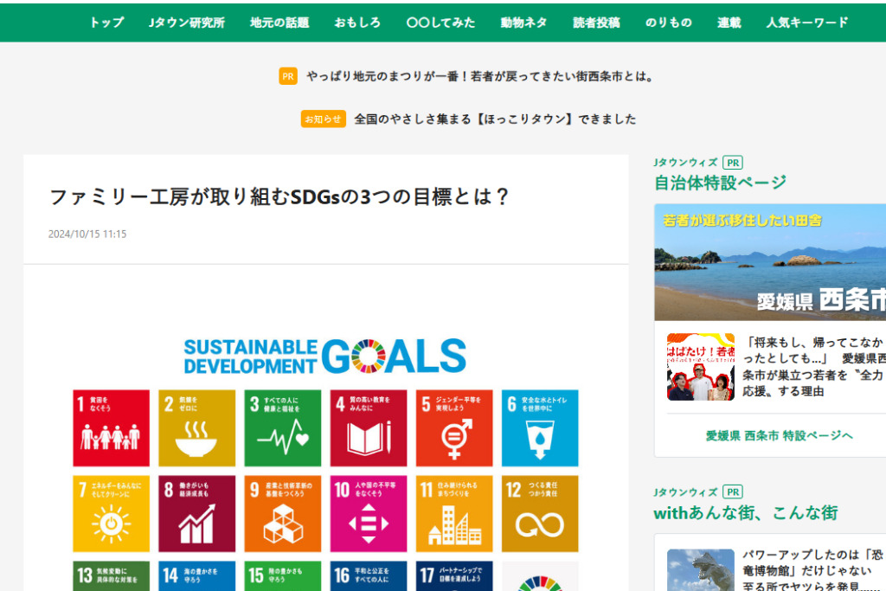Select SDG goal 13 climate action tile
The height and width of the screenshot is (591, 886).
coord(112,575)
